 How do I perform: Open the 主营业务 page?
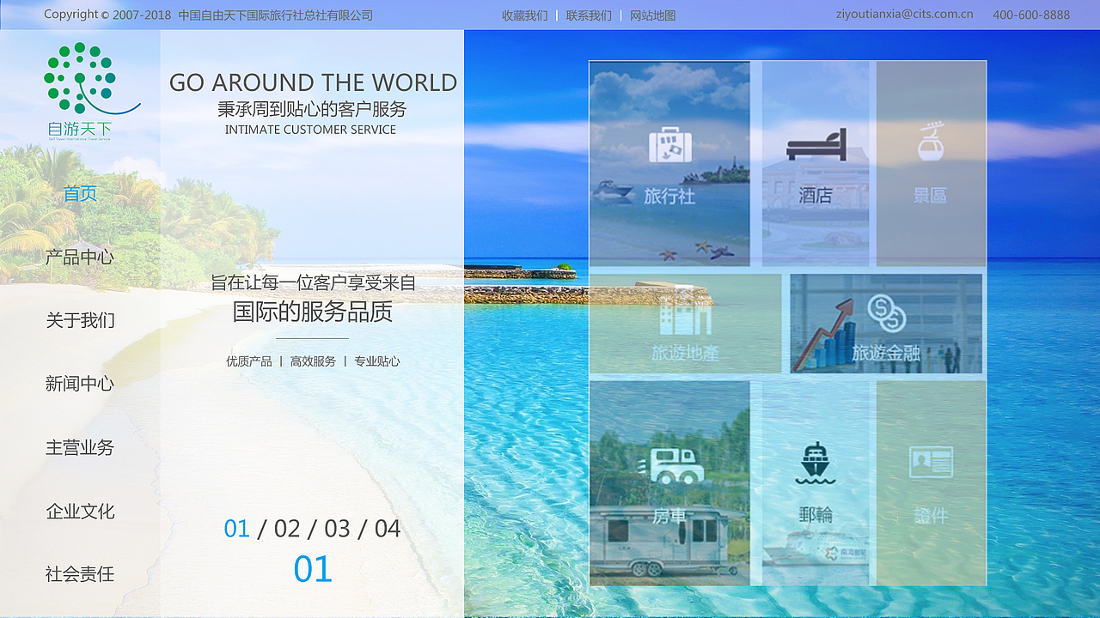click(x=79, y=447)
